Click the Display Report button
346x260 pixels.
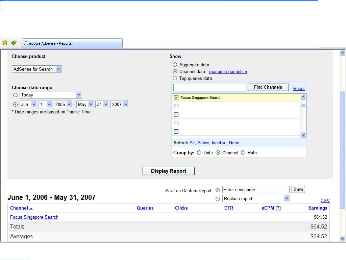point(169,171)
